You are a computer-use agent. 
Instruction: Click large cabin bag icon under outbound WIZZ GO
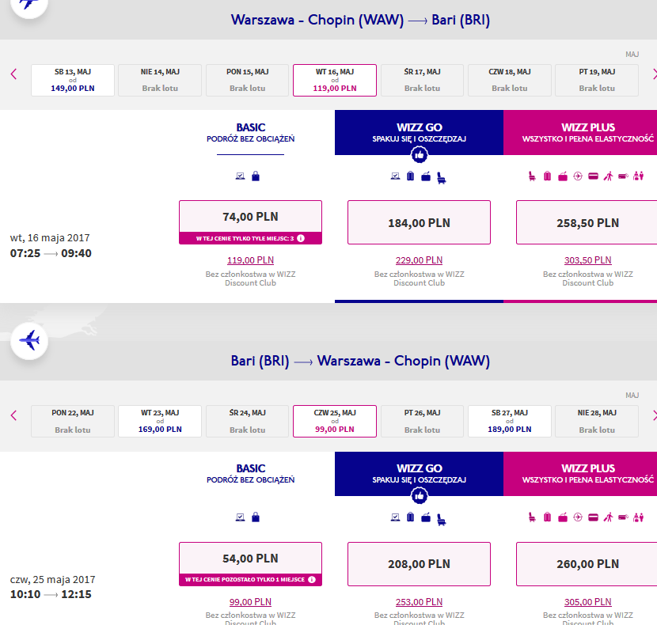426,176
